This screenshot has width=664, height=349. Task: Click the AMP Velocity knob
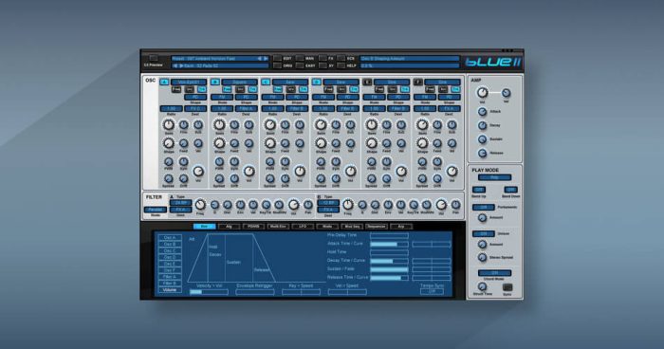(x=506, y=93)
